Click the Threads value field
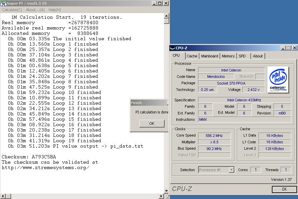298x199 pixels. coord(286,170)
